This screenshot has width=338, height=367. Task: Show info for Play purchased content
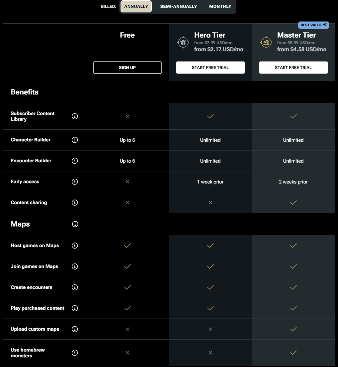(x=75, y=308)
